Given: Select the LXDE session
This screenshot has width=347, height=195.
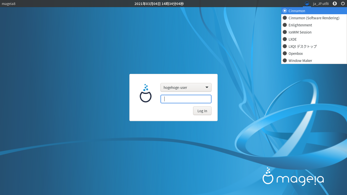Looking at the screenshot, I should 314,39.
